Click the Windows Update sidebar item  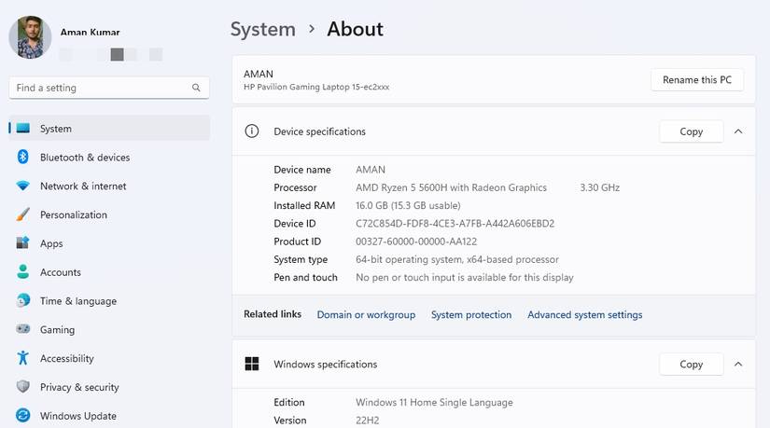(x=78, y=416)
